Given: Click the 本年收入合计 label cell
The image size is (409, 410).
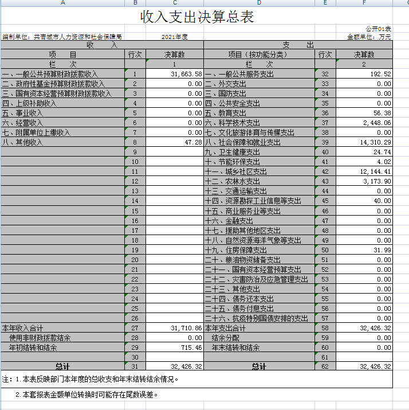Looking at the screenshot, I should click(62, 328).
